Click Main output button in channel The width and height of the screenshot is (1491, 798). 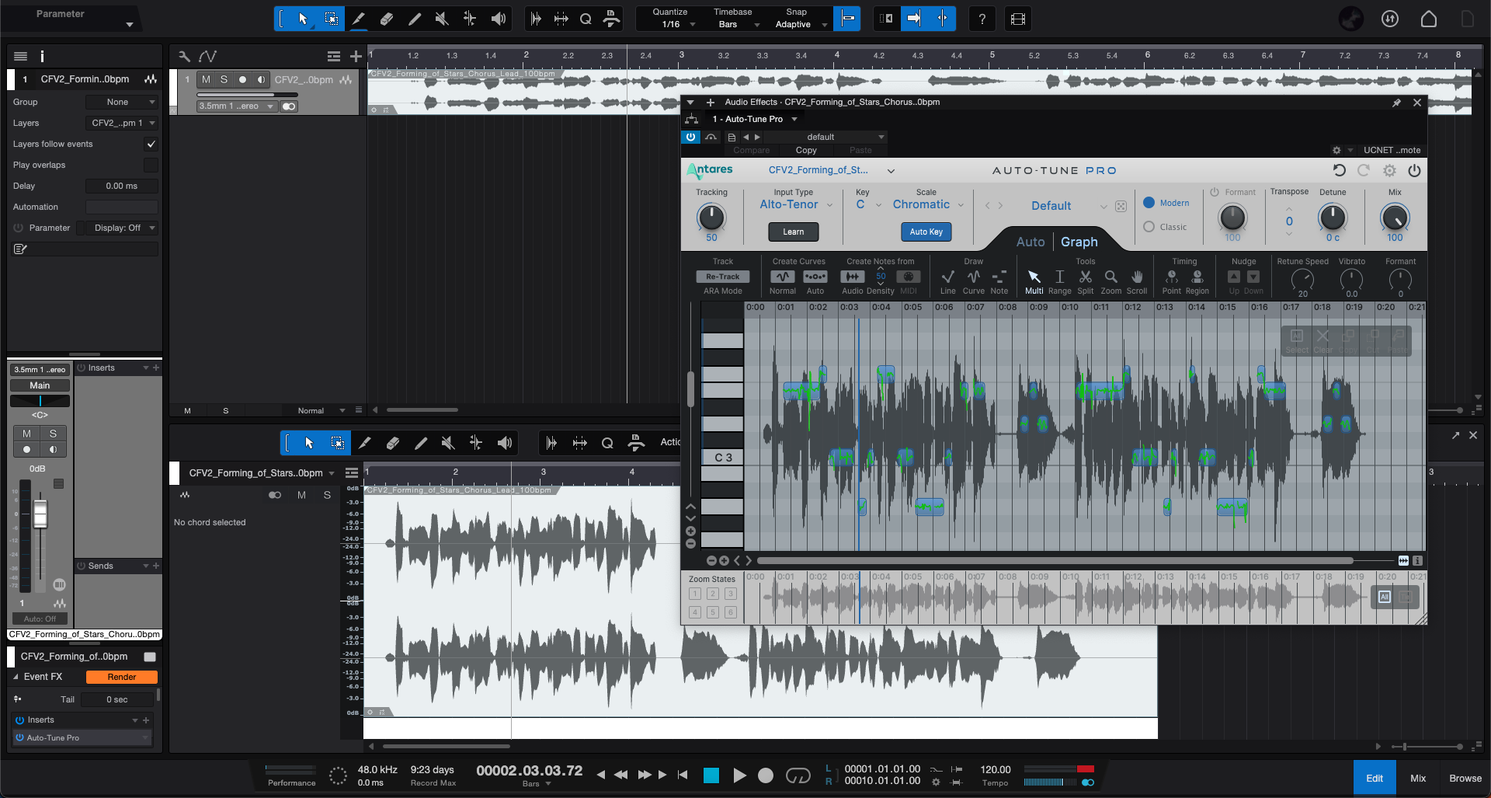pyautogui.click(x=40, y=385)
